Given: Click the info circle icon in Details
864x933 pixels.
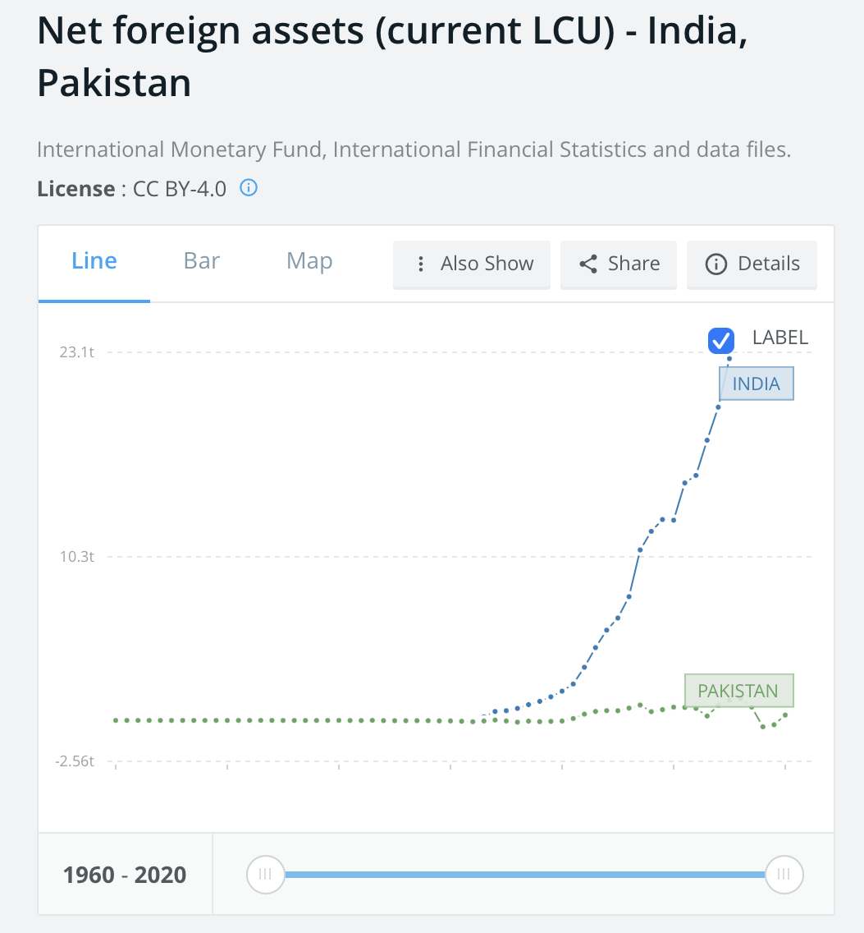Looking at the screenshot, I should (716, 264).
